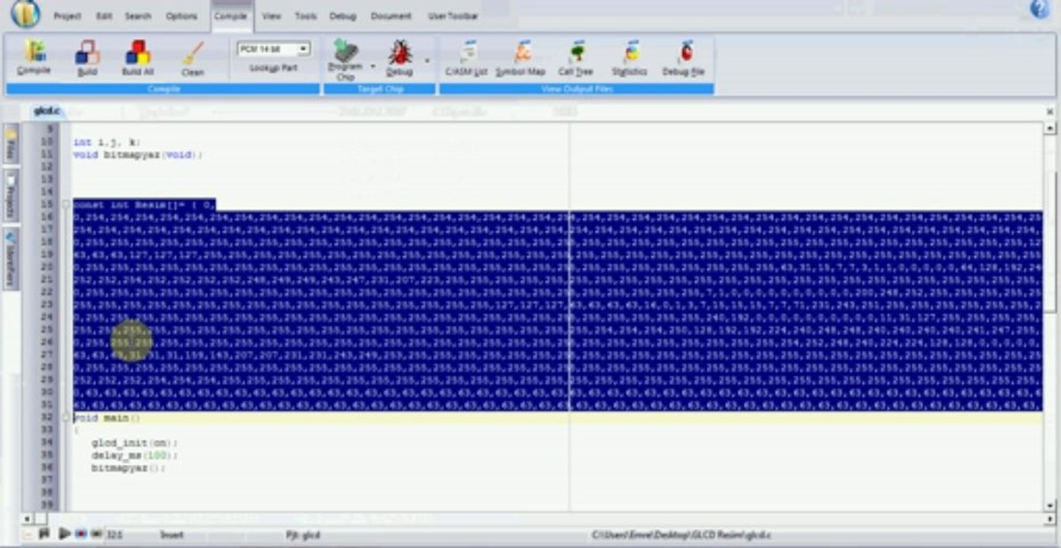
Task: Click the 'void main()' line
Action: [107, 418]
